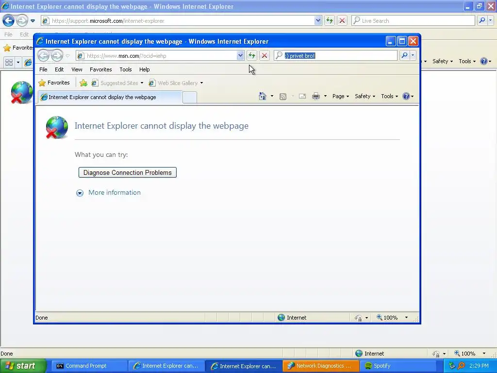Open address bar dropdown in front window
497x373 pixels.
click(x=240, y=55)
